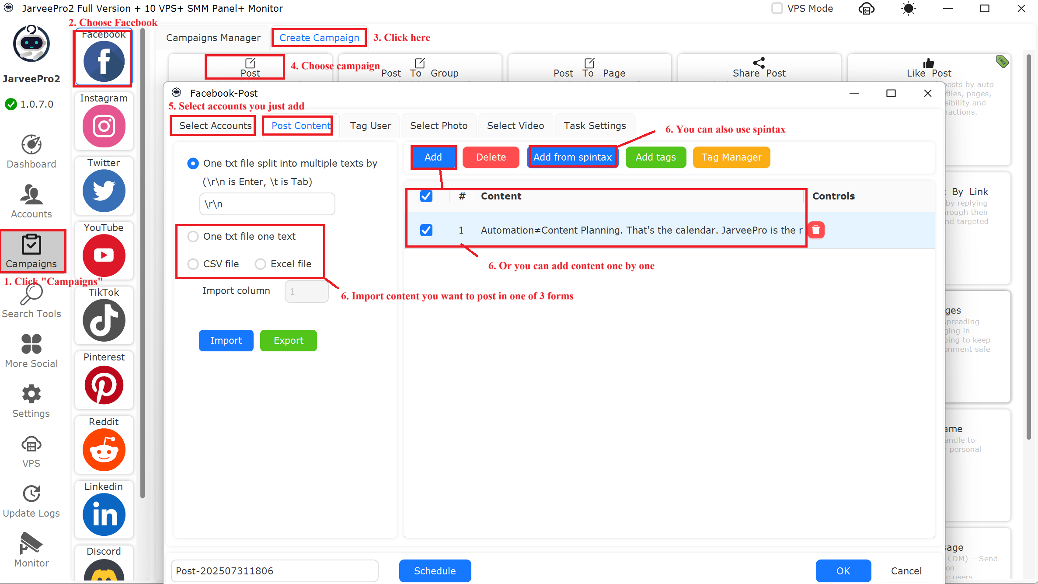Click the VPS cloud icon in title bar
1038x584 pixels.
click(x=867, y=8)
